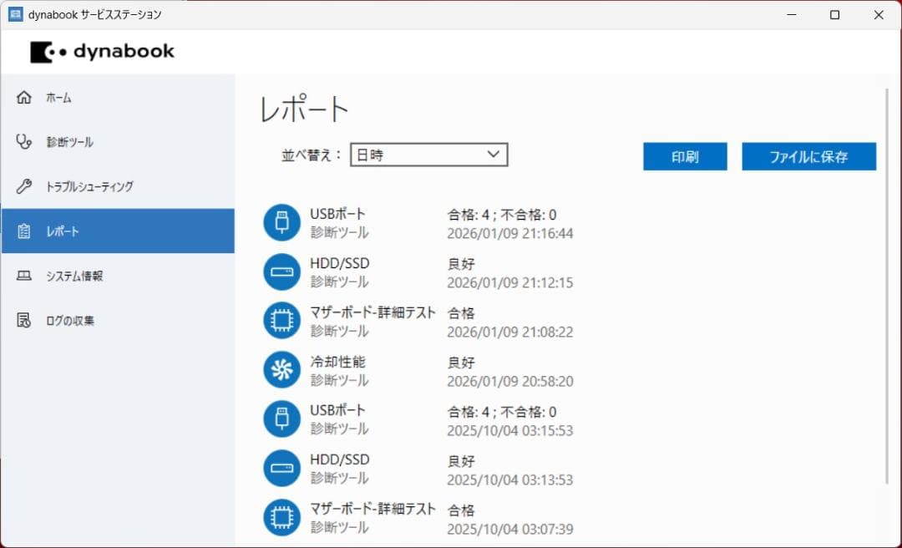Click the dynabook logo
Viewport: 902px width, 548px height.
[x=102, y=51]
